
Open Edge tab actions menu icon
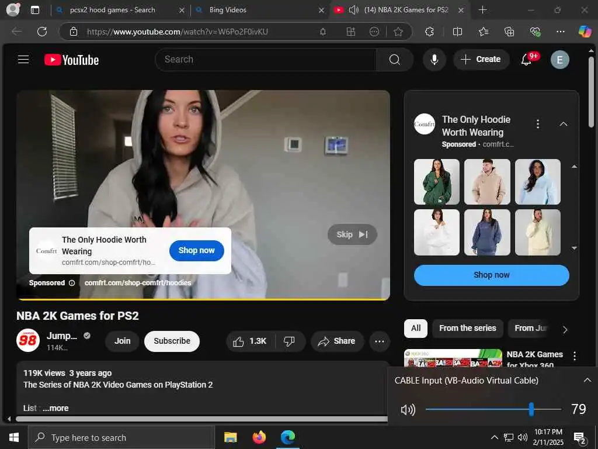coord(34,10)
